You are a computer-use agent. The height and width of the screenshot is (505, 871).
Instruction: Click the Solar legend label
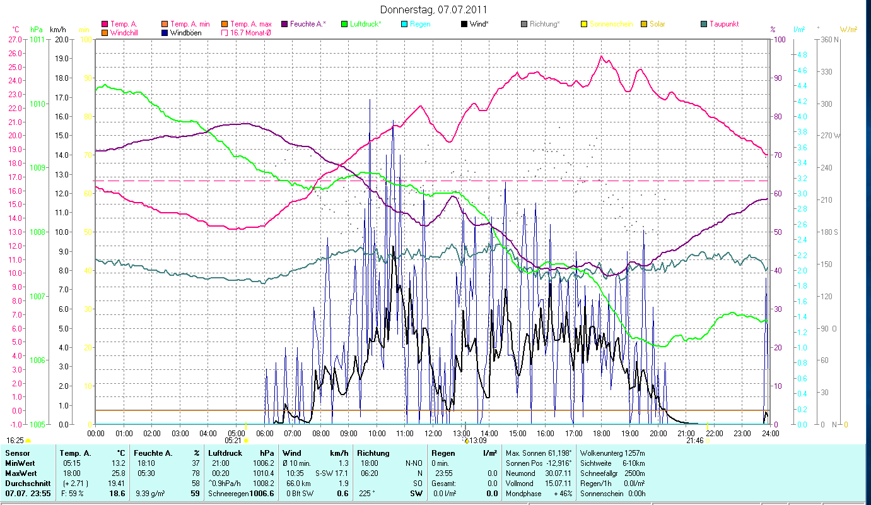(x=657, y=24)
